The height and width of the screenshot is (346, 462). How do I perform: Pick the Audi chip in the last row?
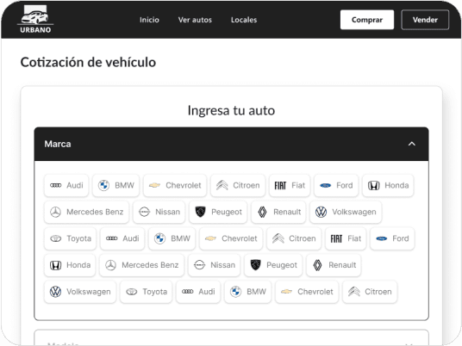[198, 292]
